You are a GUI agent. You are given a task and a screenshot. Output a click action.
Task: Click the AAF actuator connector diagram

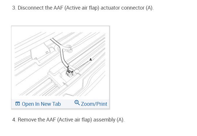tap(60, 61)
